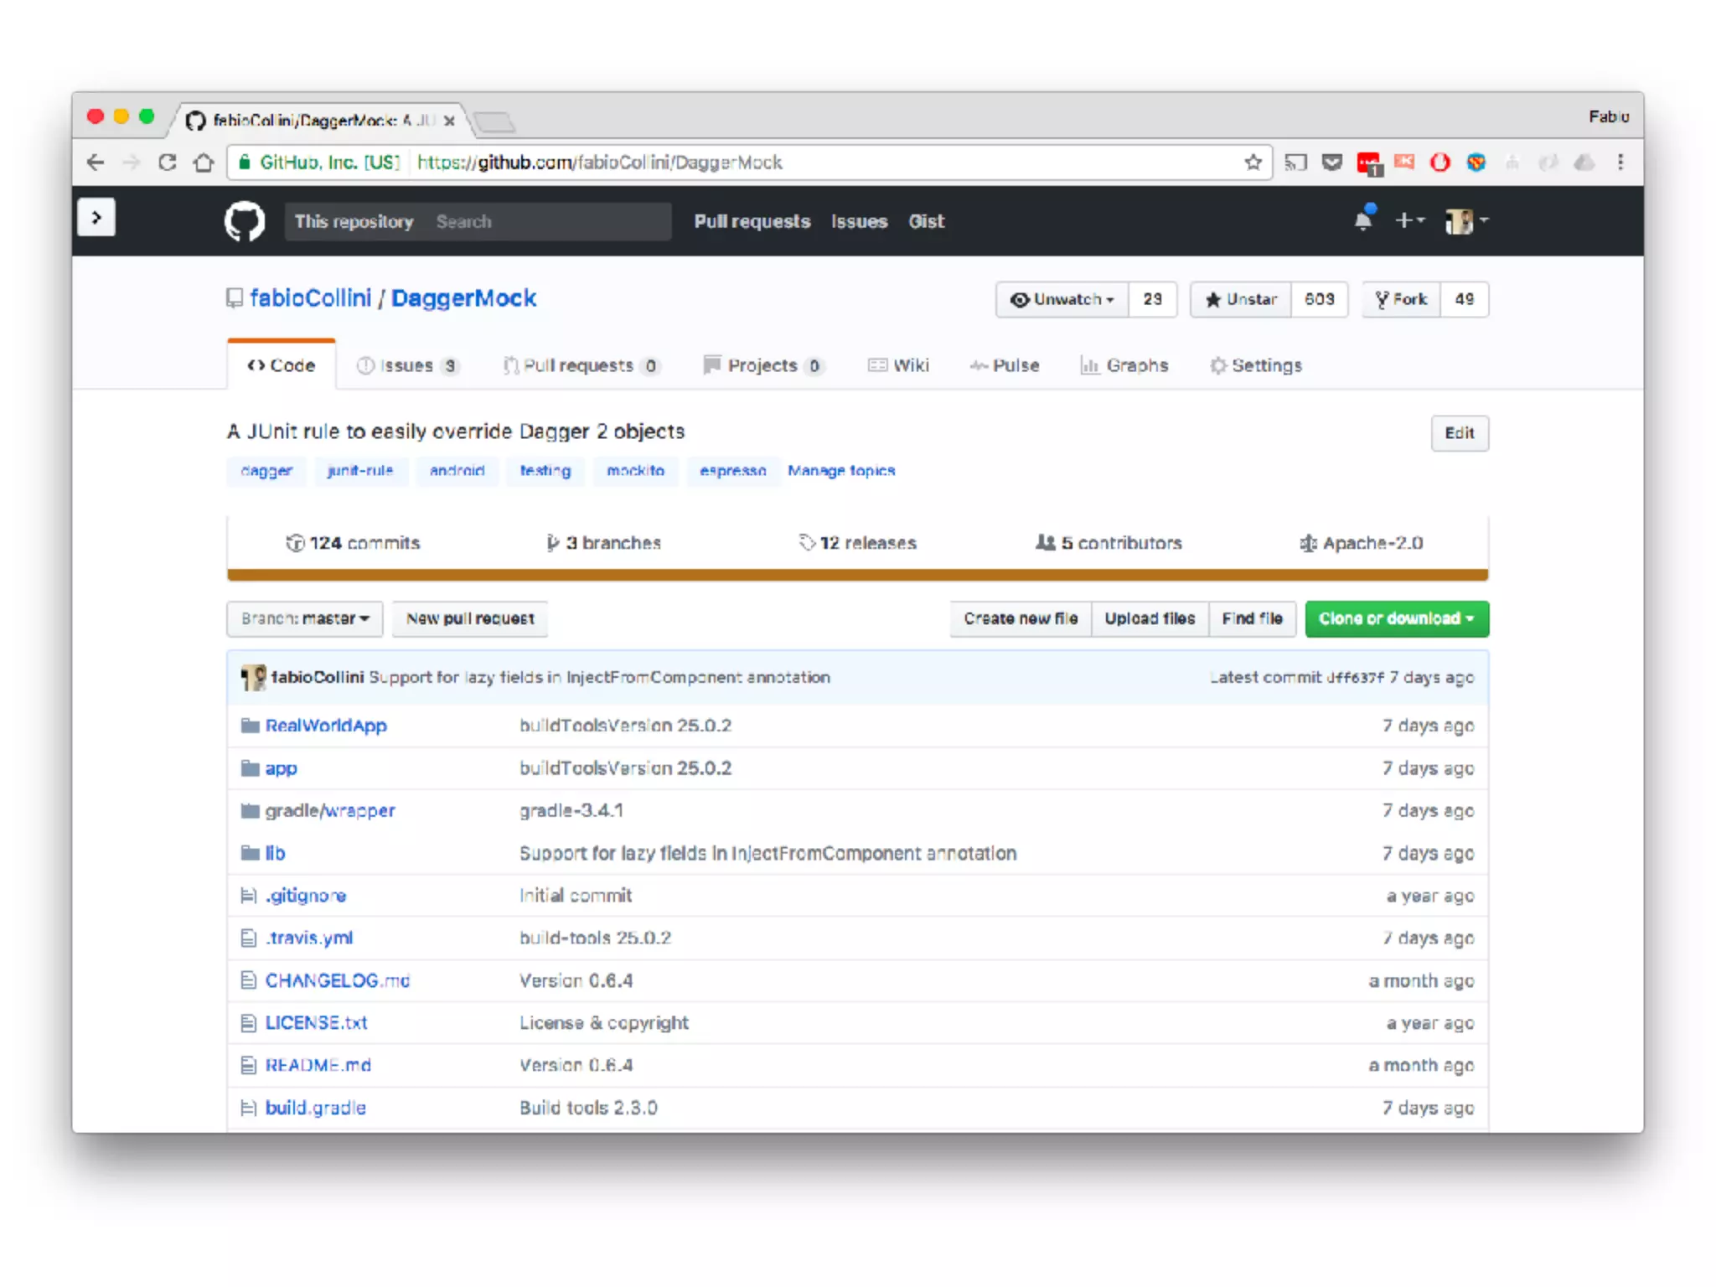This screenshot has height=1287, width=1716.
Task: Expand the collapsed side panel arrow
Action: point(96,218)
